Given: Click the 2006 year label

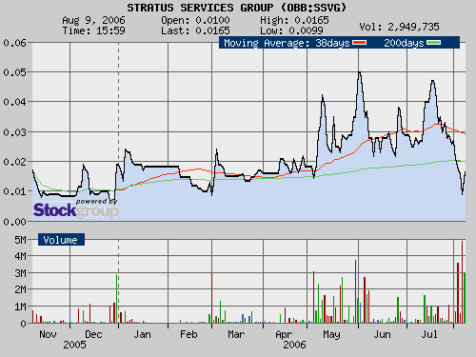Looking at the screenshot, I should click(x=294, y=345).
